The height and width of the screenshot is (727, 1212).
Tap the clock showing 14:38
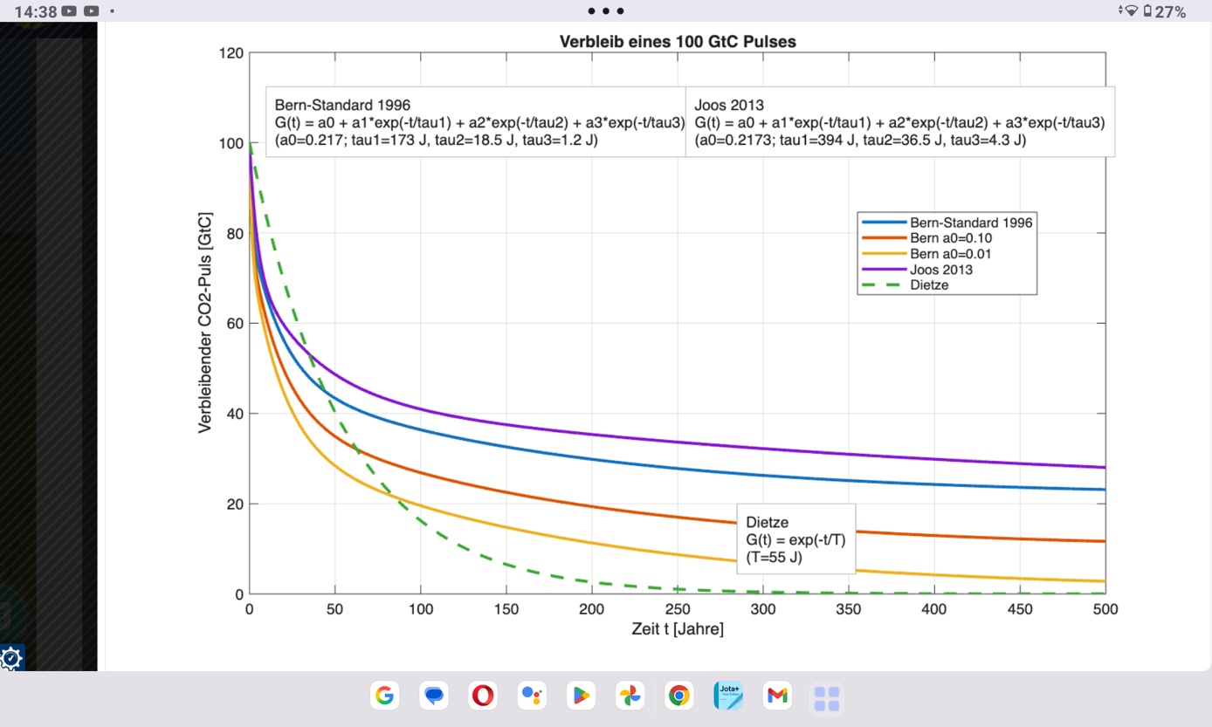click(x=34, y=11)
